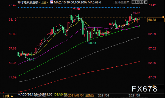This screenshot has width=165, height=98.
Task: Expand the 日线 period selector at bottom
Action: pos(8,96)
